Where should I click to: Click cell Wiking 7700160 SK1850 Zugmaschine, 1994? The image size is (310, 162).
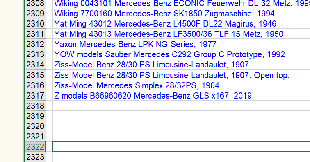pyautogui.click(x=181, y=13)
